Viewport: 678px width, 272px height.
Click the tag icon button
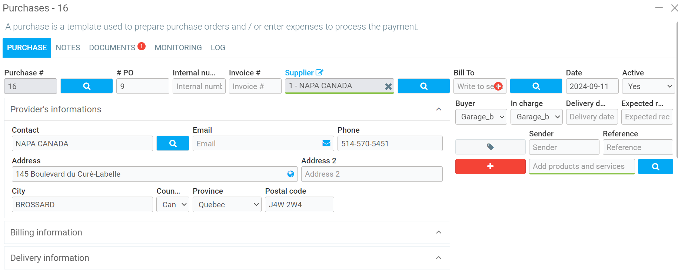pyautogui.click(x=490, y=147)
